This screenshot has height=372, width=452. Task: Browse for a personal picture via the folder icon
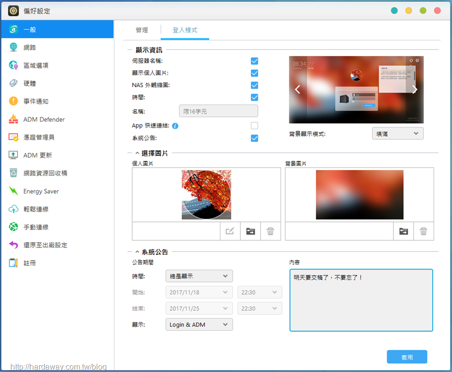click(x=250, y=231)
